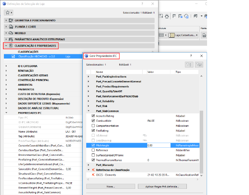Select the Tag (Atributo) row
This screenshot has width=249, height=195.
pyautogui.click(x=43, y=136)
